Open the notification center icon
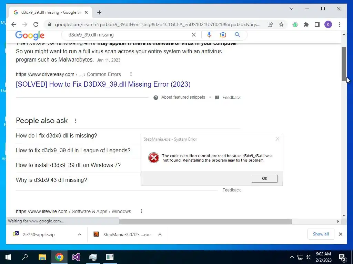This screenshot has width=353, height=264. click(x=342, y=257)
